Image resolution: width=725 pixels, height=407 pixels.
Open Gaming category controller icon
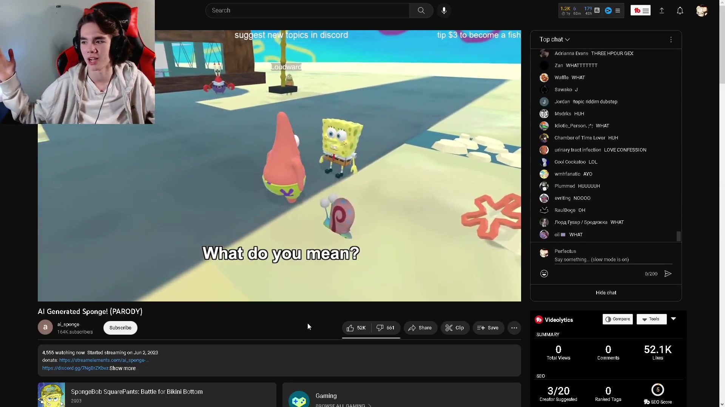pyautogui.click(x=299, y=399)
